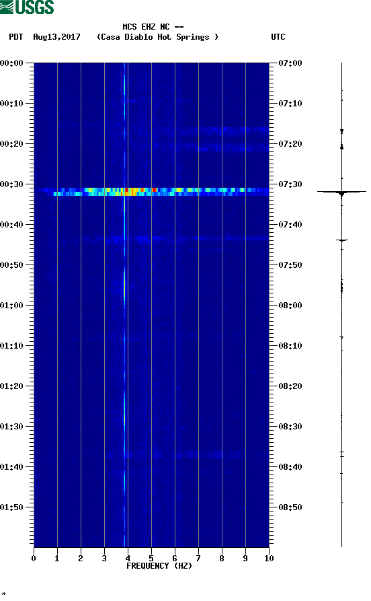Image resolution: width=371 pixels, height=601 pixels.
Task: Click the "00:50" PDT time label
Action: point(12,265)
